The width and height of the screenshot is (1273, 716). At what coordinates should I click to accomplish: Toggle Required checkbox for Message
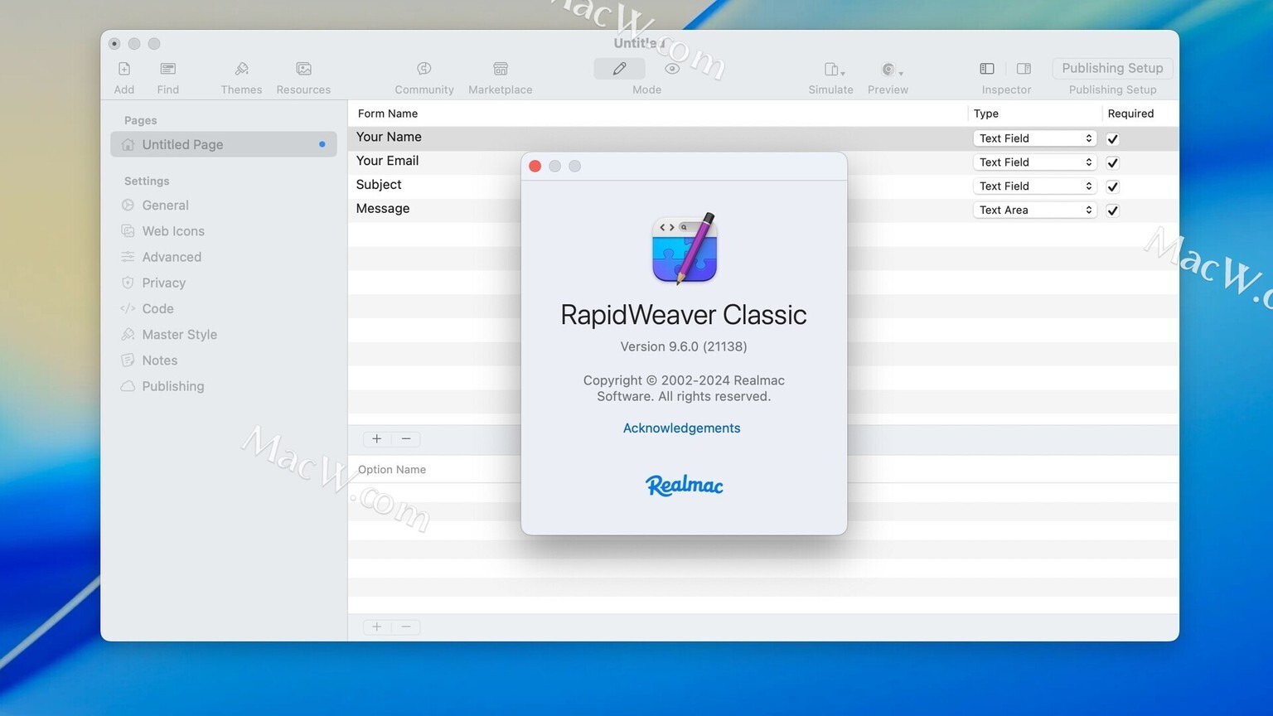[1112, 210]
